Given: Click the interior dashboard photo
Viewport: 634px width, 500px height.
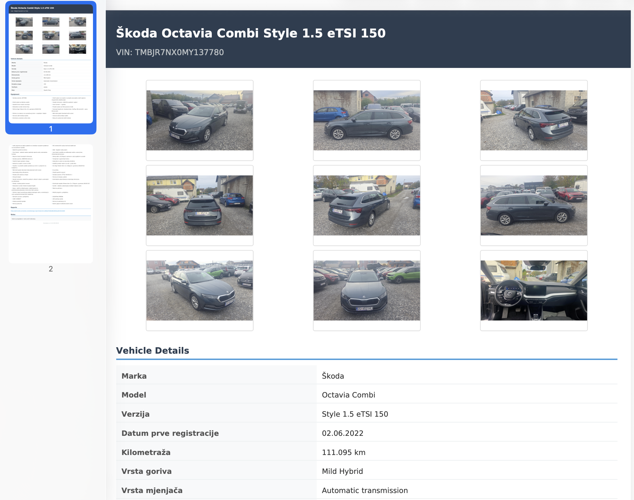Looking at the screenshot, I should coord(533,290).
